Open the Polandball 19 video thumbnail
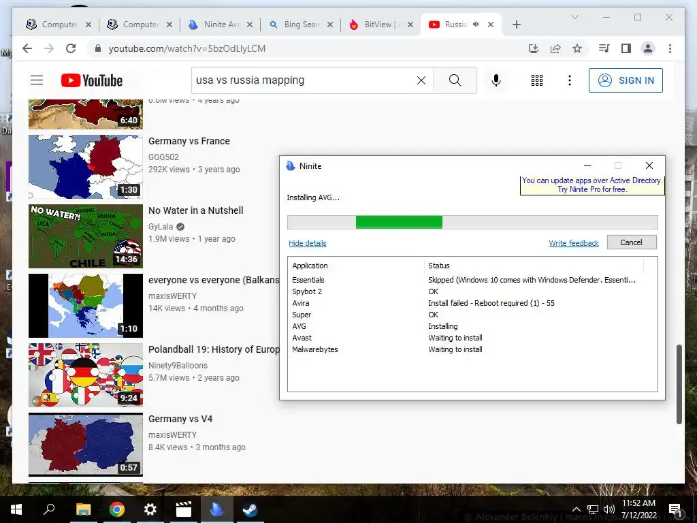The height and width of the screenshot is (523, 697). click(86, 375)
